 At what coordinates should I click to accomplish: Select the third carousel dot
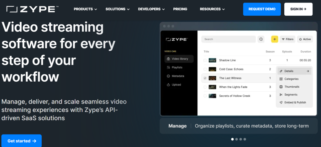tap(240, 139)
